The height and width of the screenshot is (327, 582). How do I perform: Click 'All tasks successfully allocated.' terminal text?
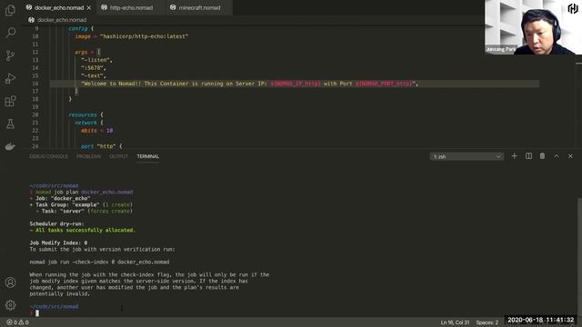click(85, 230)
